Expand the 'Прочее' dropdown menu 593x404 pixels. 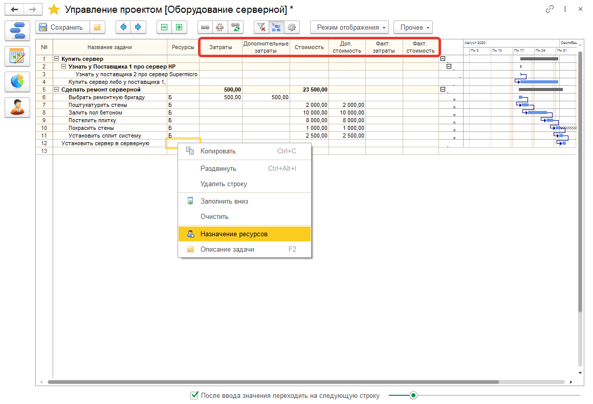[413, 28]
